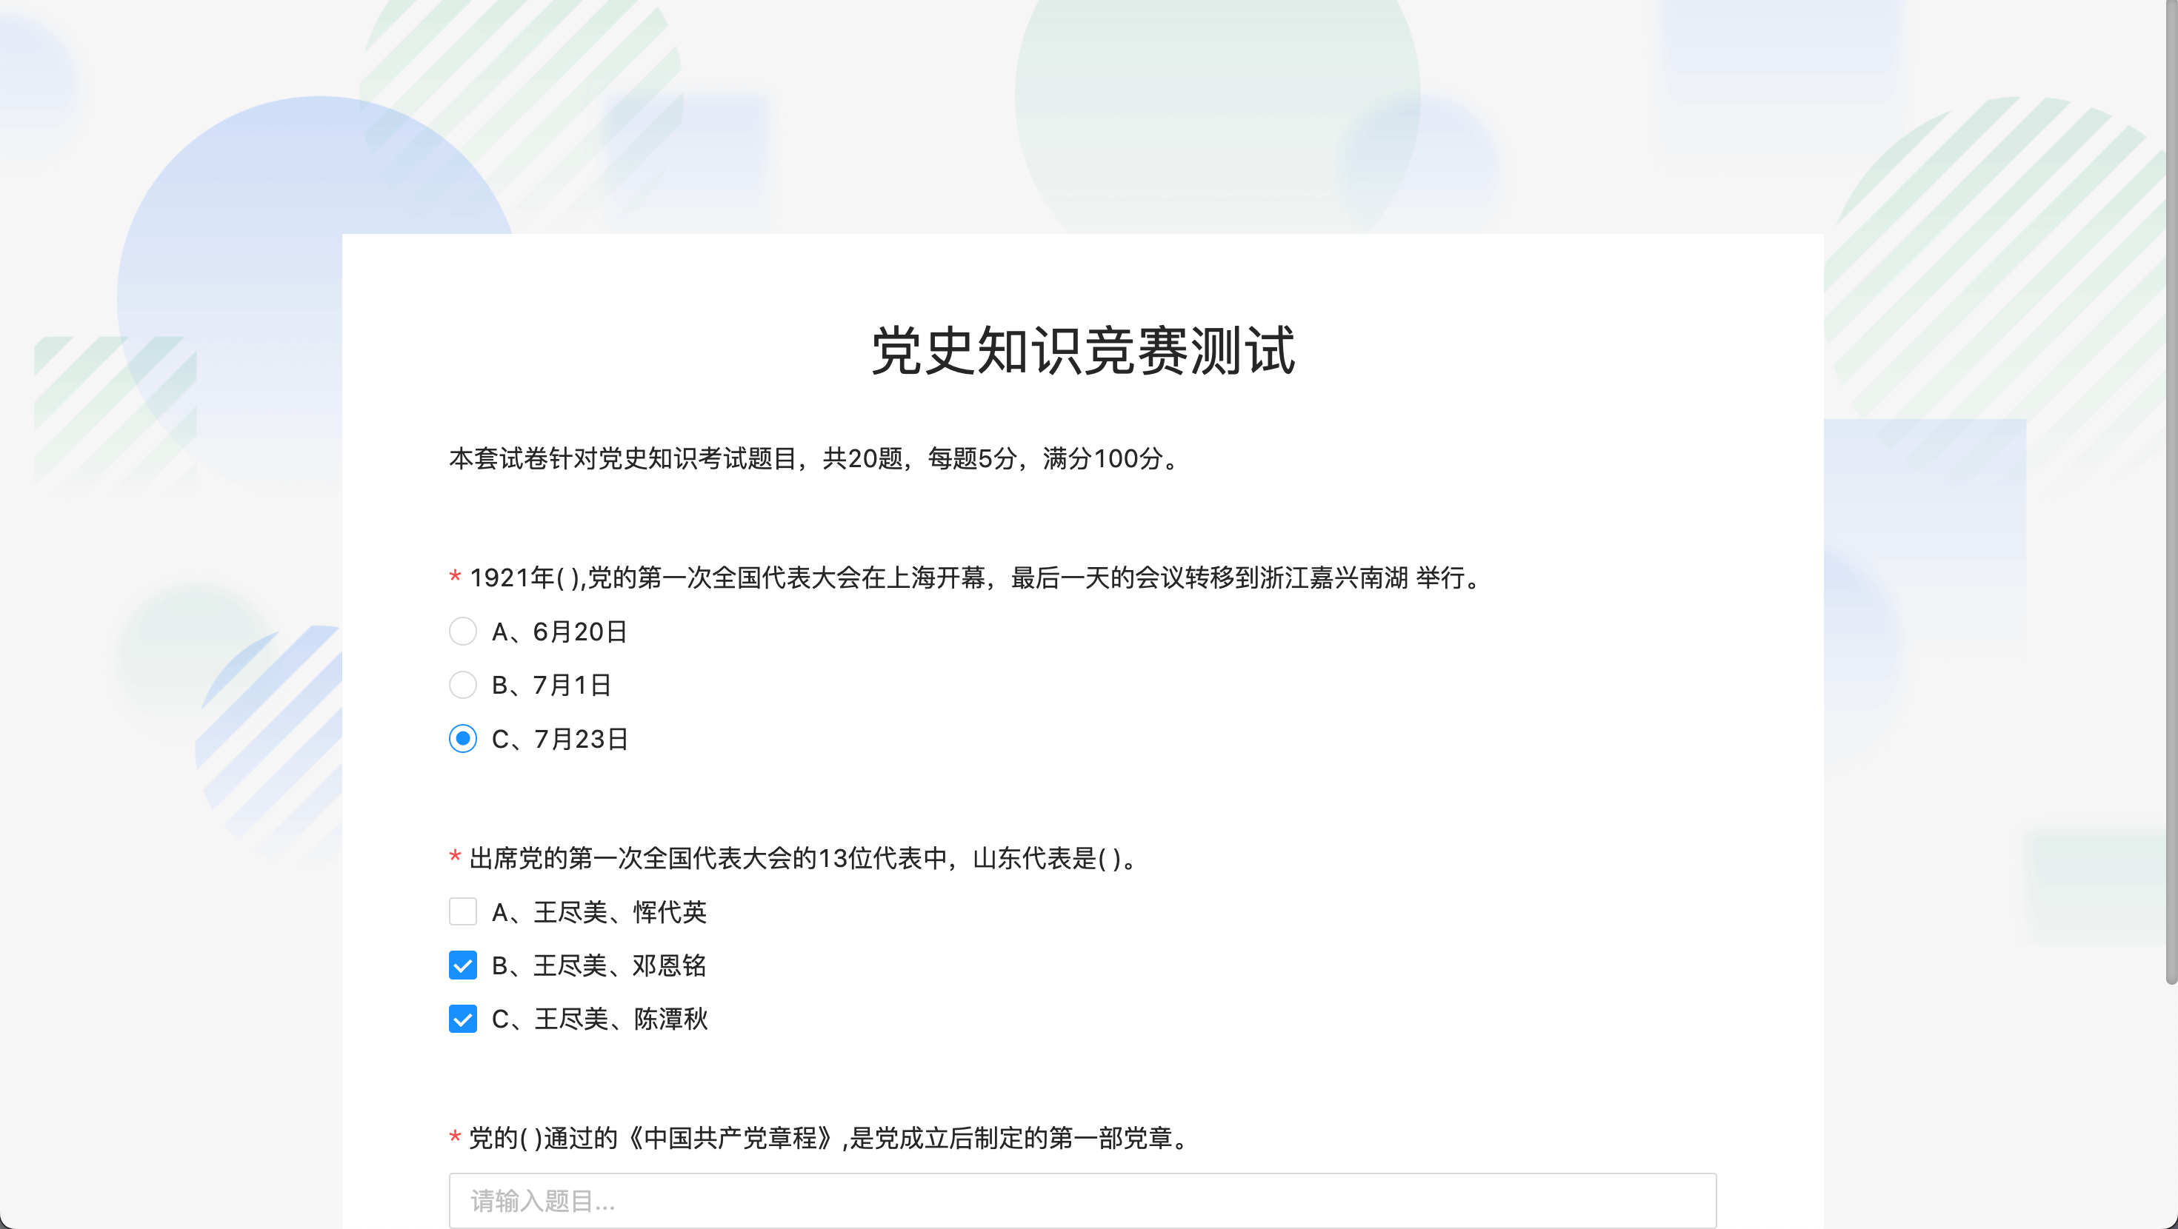Click the selected C、7月23日 radio button

pyautogui.click(x=462, y=739)
